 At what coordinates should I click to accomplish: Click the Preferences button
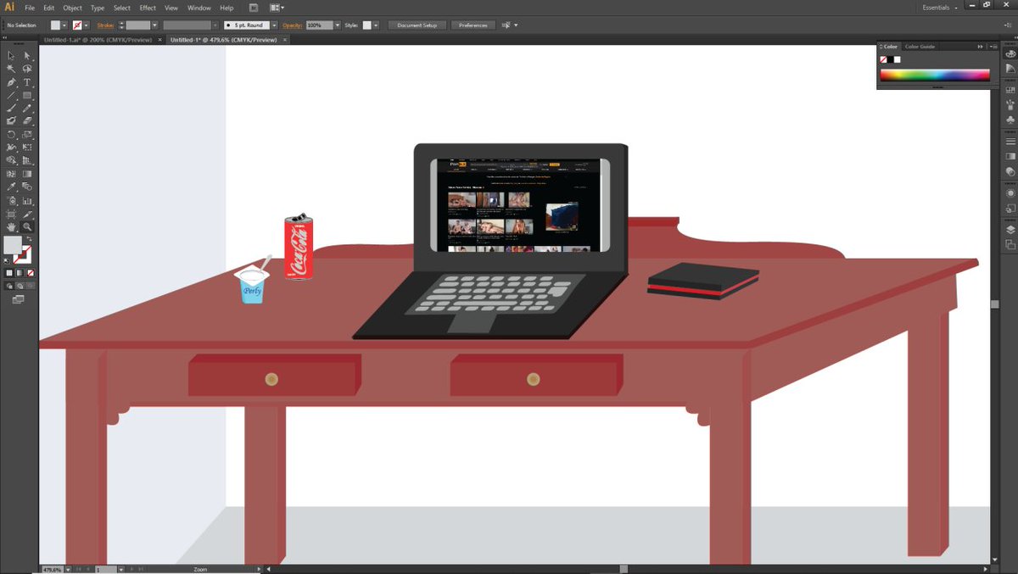point(473,25)
